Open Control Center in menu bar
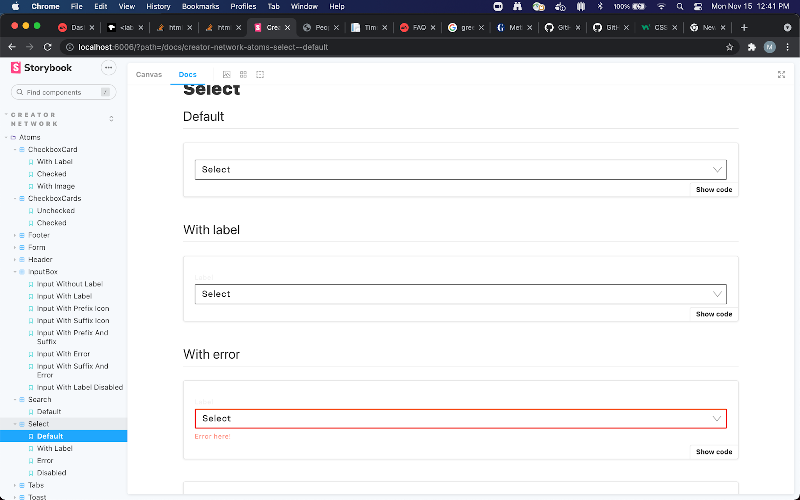 pos(698,6)
